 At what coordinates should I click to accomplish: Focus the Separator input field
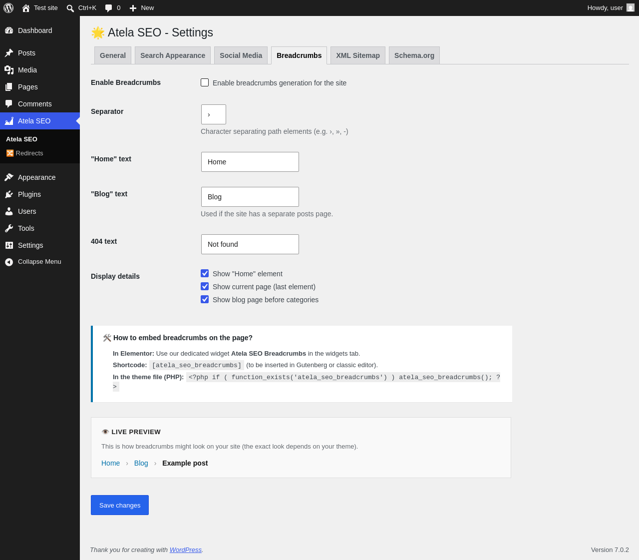pos(214,114)
